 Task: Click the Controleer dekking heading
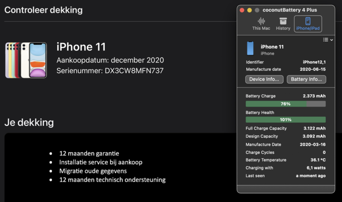coord(44,10)
